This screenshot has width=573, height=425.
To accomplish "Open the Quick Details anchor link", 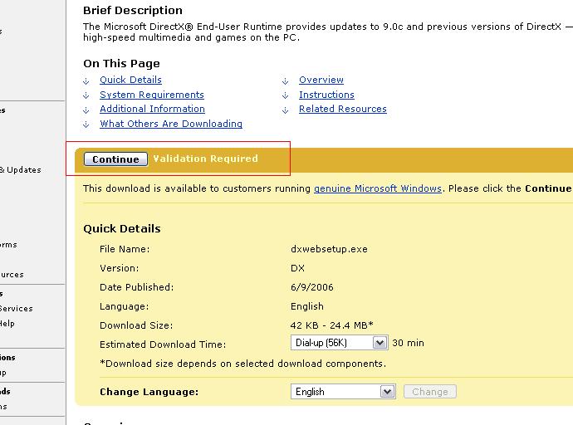I will [130, 80].
